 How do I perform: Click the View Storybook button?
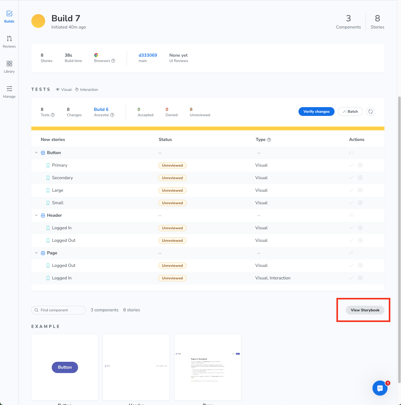[365, 310]
